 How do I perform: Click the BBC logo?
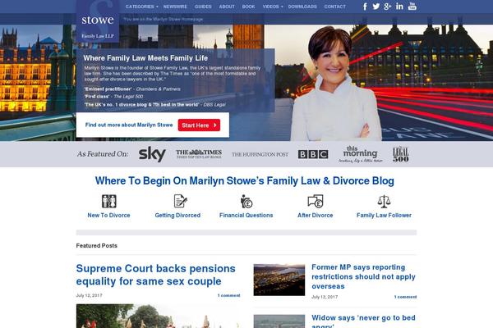(313, 154)
